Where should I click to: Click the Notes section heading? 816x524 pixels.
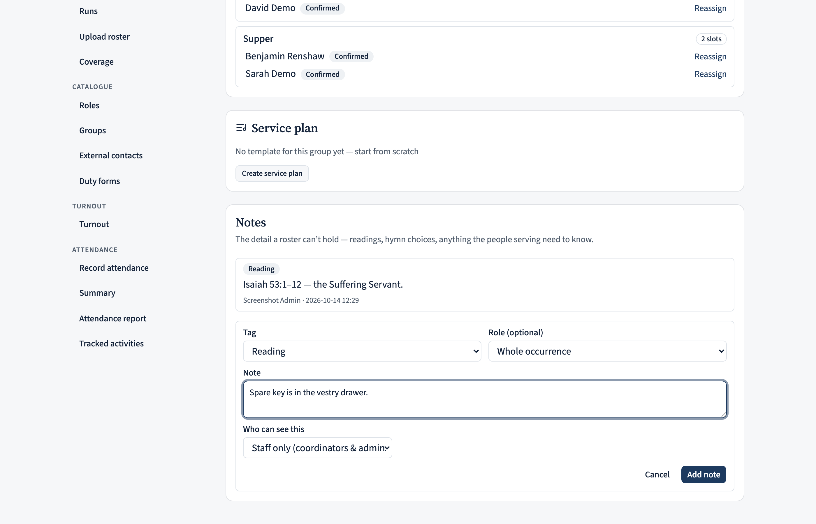coord(251,222)
